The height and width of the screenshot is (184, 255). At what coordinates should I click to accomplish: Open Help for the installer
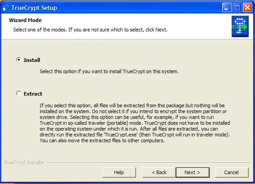(x=119, y=172)
